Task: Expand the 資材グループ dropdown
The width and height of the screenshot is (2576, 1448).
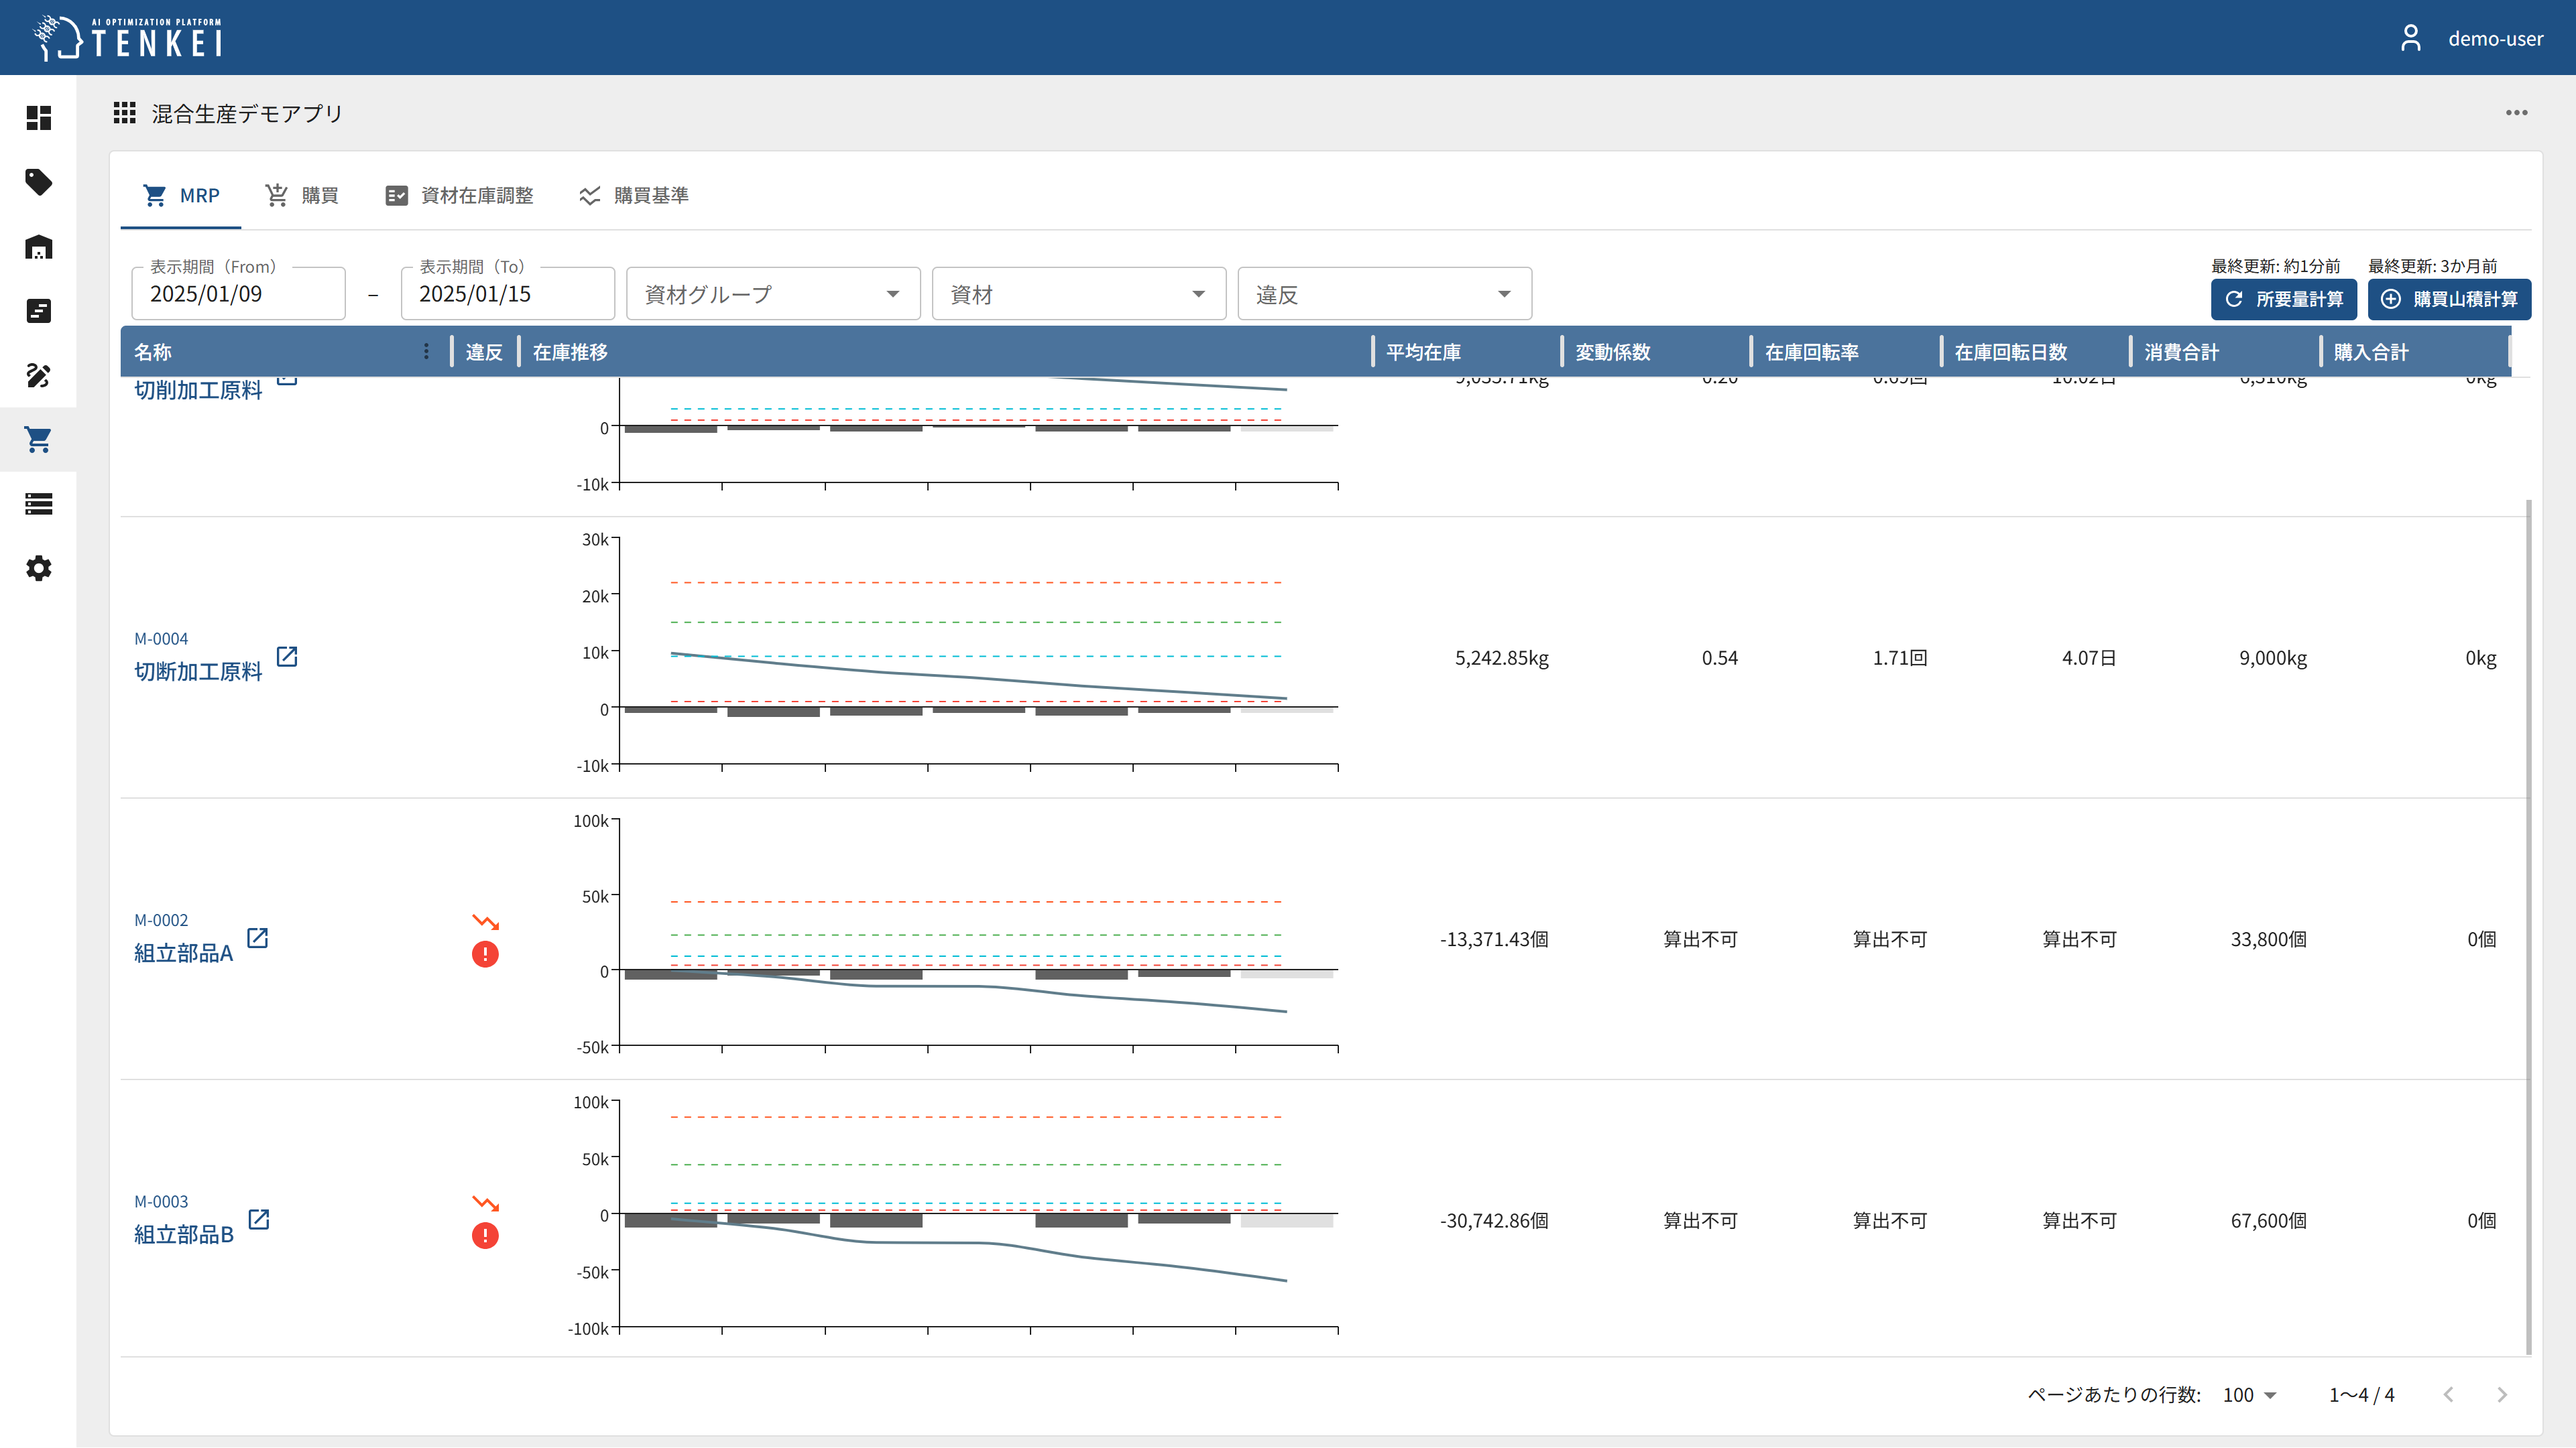Action: pyautogui.click(x=773, y=295)
